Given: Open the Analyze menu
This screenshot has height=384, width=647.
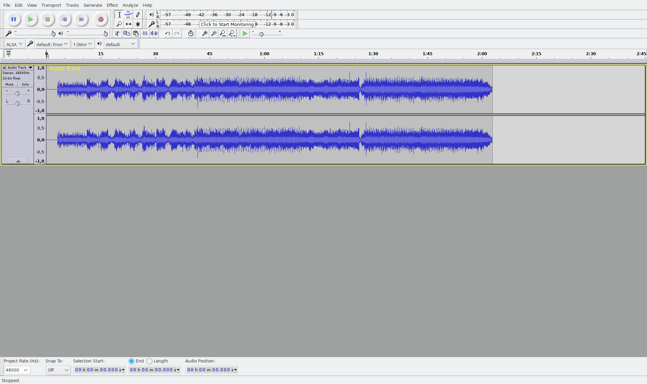Looking at the screenshot, I should (x=130, y=5).
